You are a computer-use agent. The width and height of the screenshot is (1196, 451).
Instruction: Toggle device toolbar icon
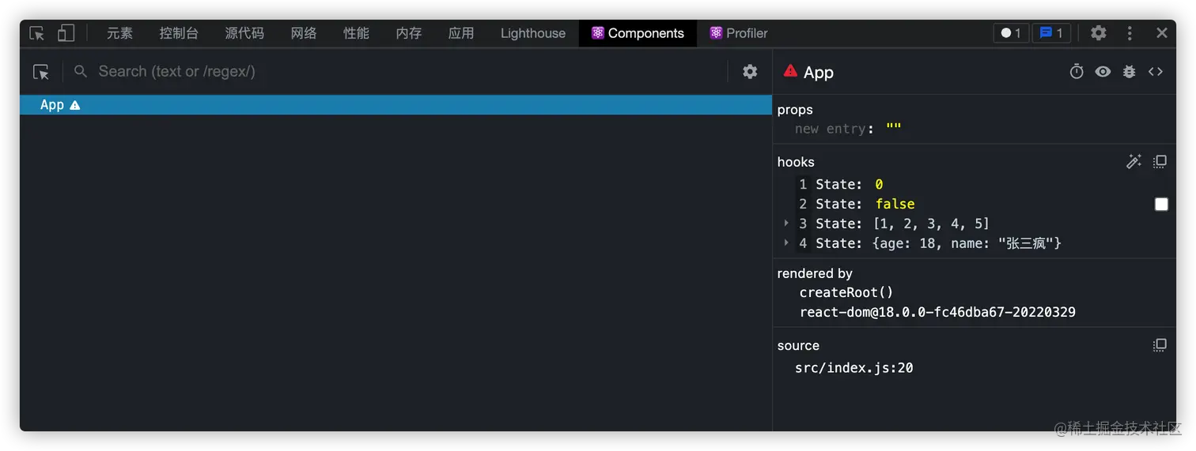pyautogui.click(x=66, y=33)
